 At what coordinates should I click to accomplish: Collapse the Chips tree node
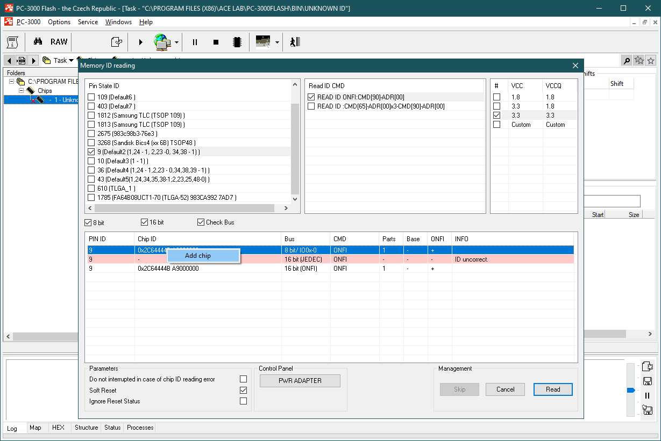(x=22, y=91)
